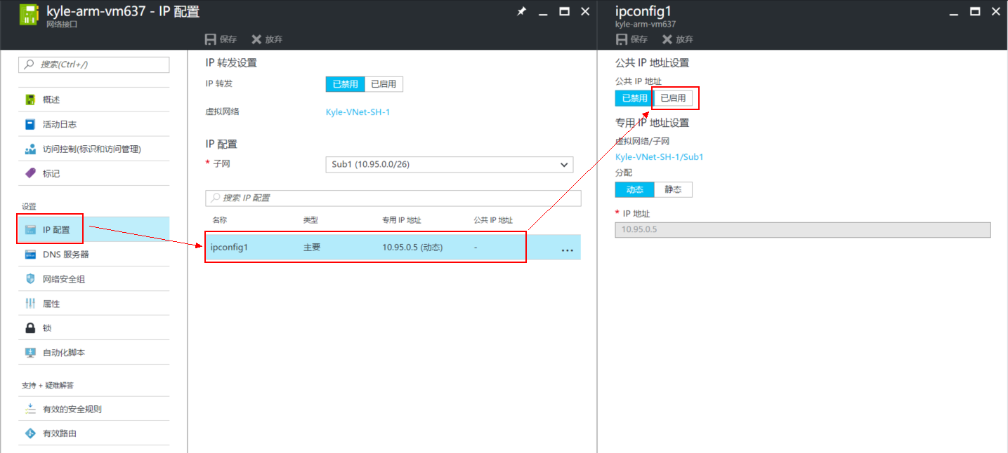1008x453 pixels.
Task: Open the Kyle-VNet-SH-1 virtual network link
Action: (358, 111)
